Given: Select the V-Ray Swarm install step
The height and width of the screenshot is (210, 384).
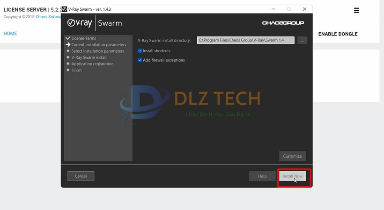Looking at the screenshot, I should tap(89, 57).
